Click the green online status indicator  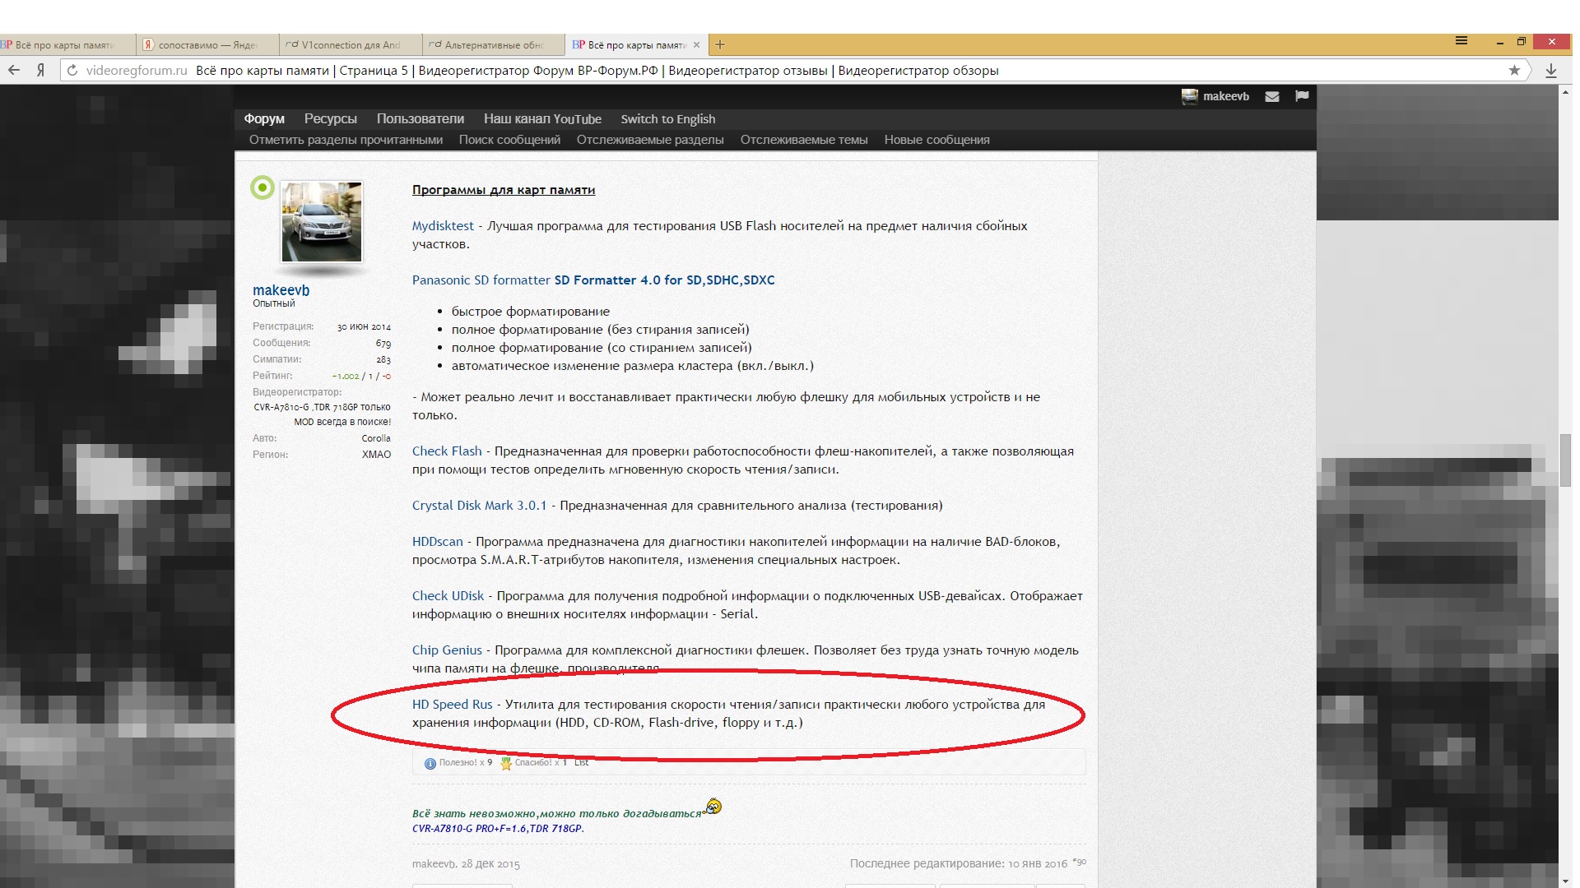(262, 188)
